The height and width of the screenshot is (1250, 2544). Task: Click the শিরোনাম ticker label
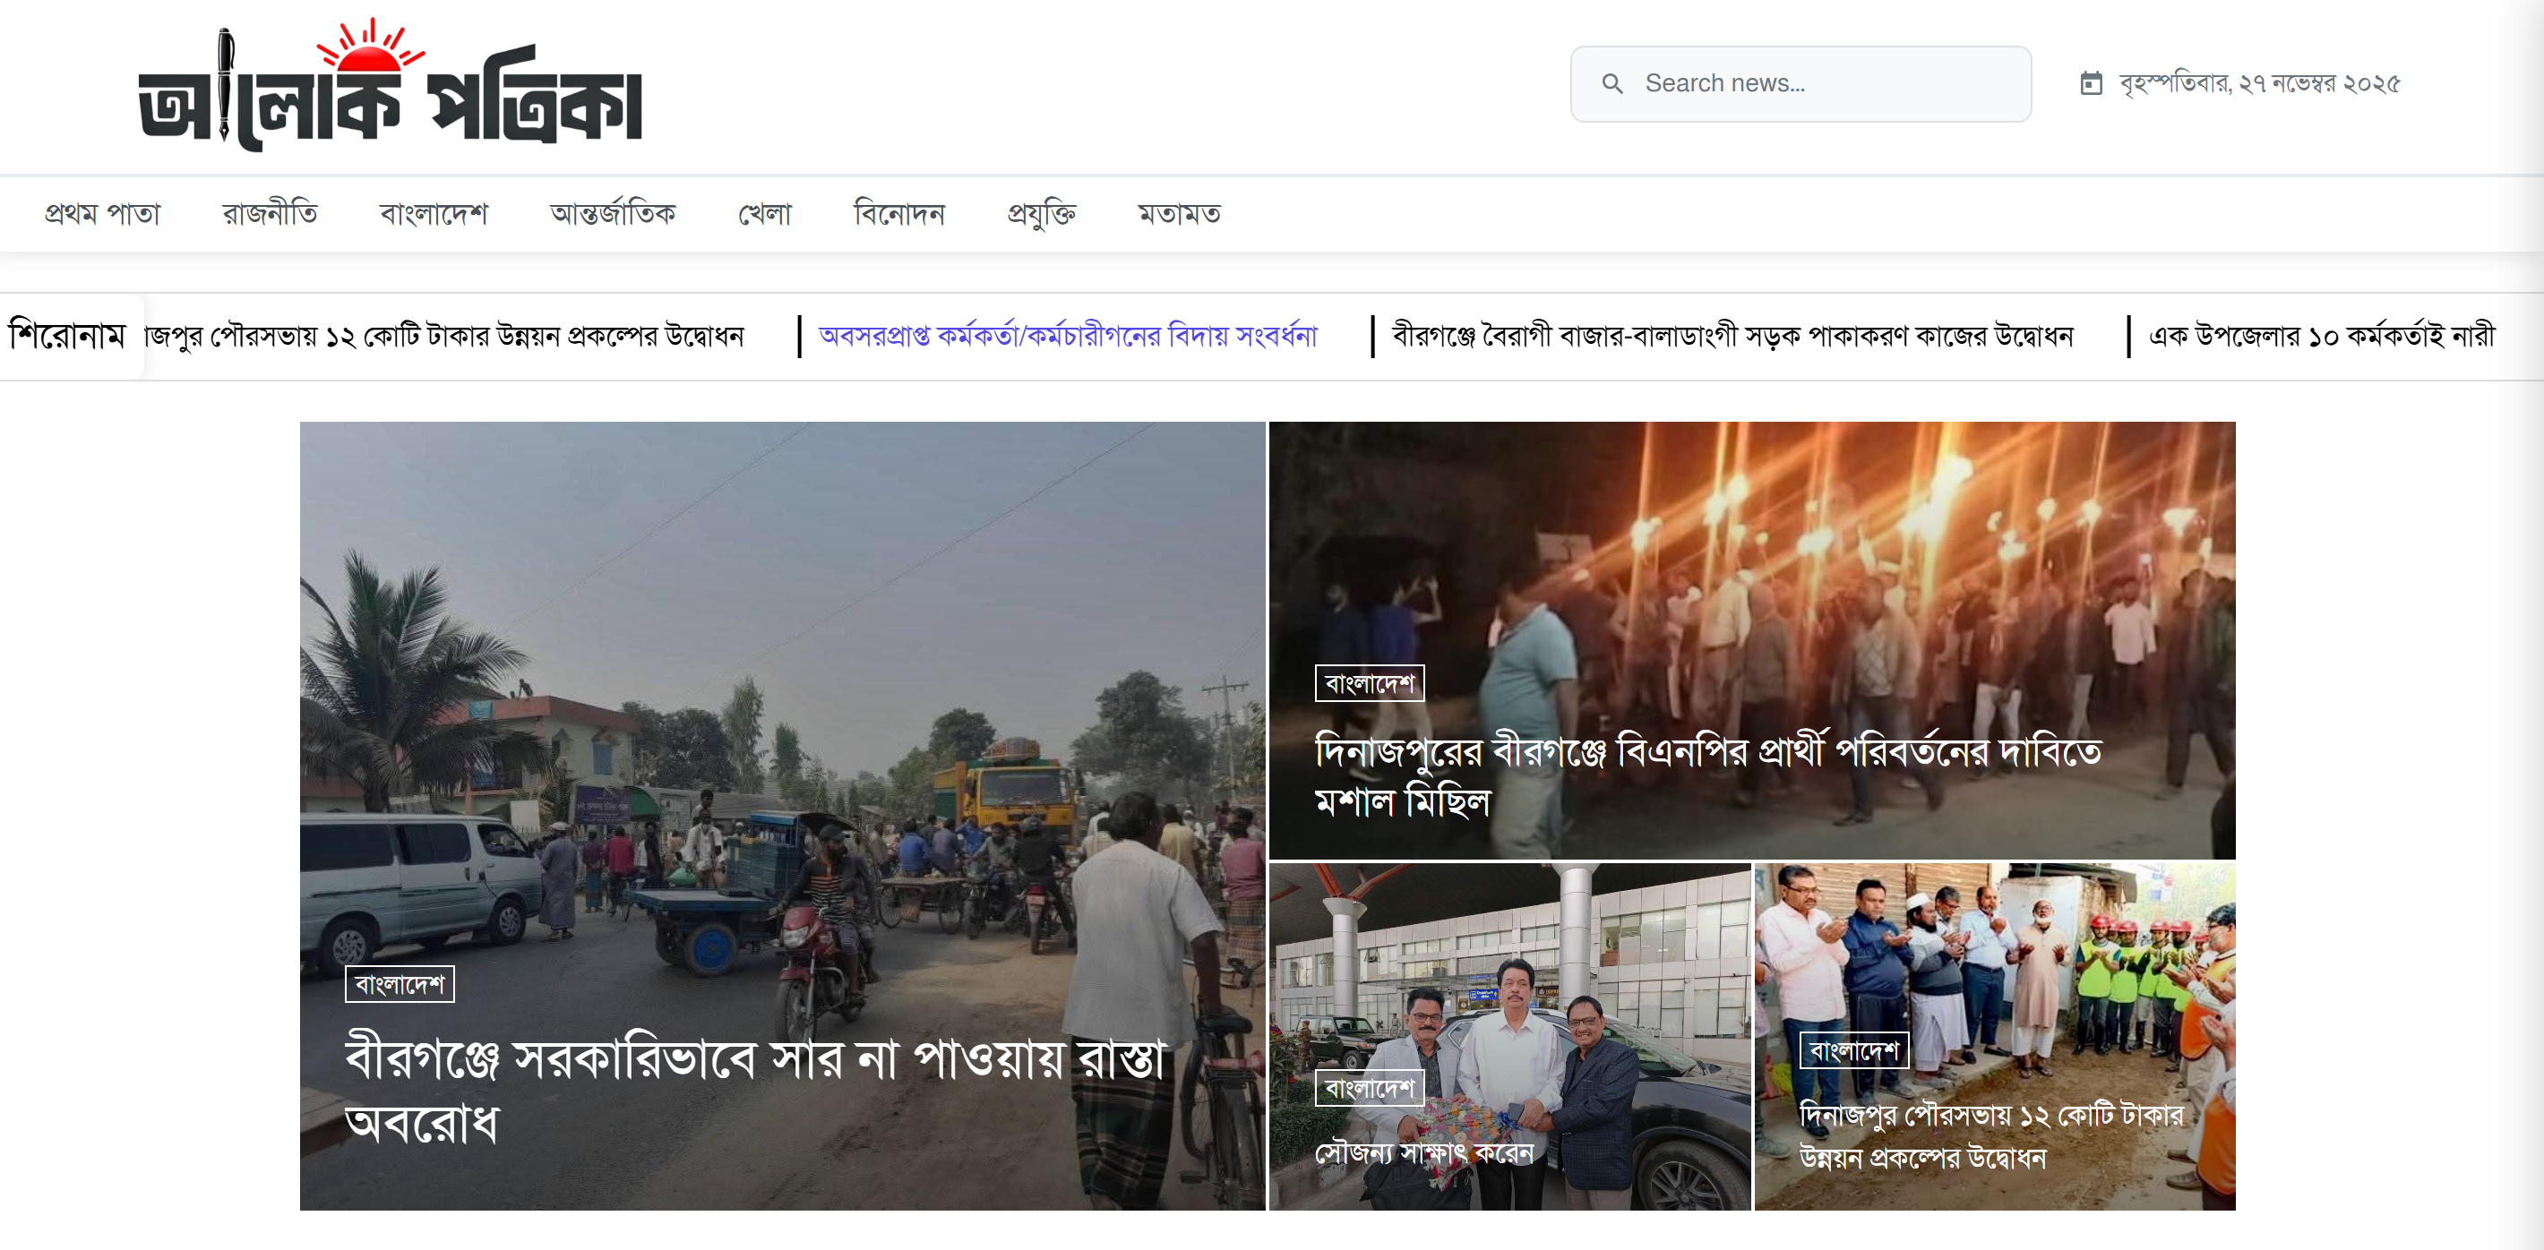(67, 336)
